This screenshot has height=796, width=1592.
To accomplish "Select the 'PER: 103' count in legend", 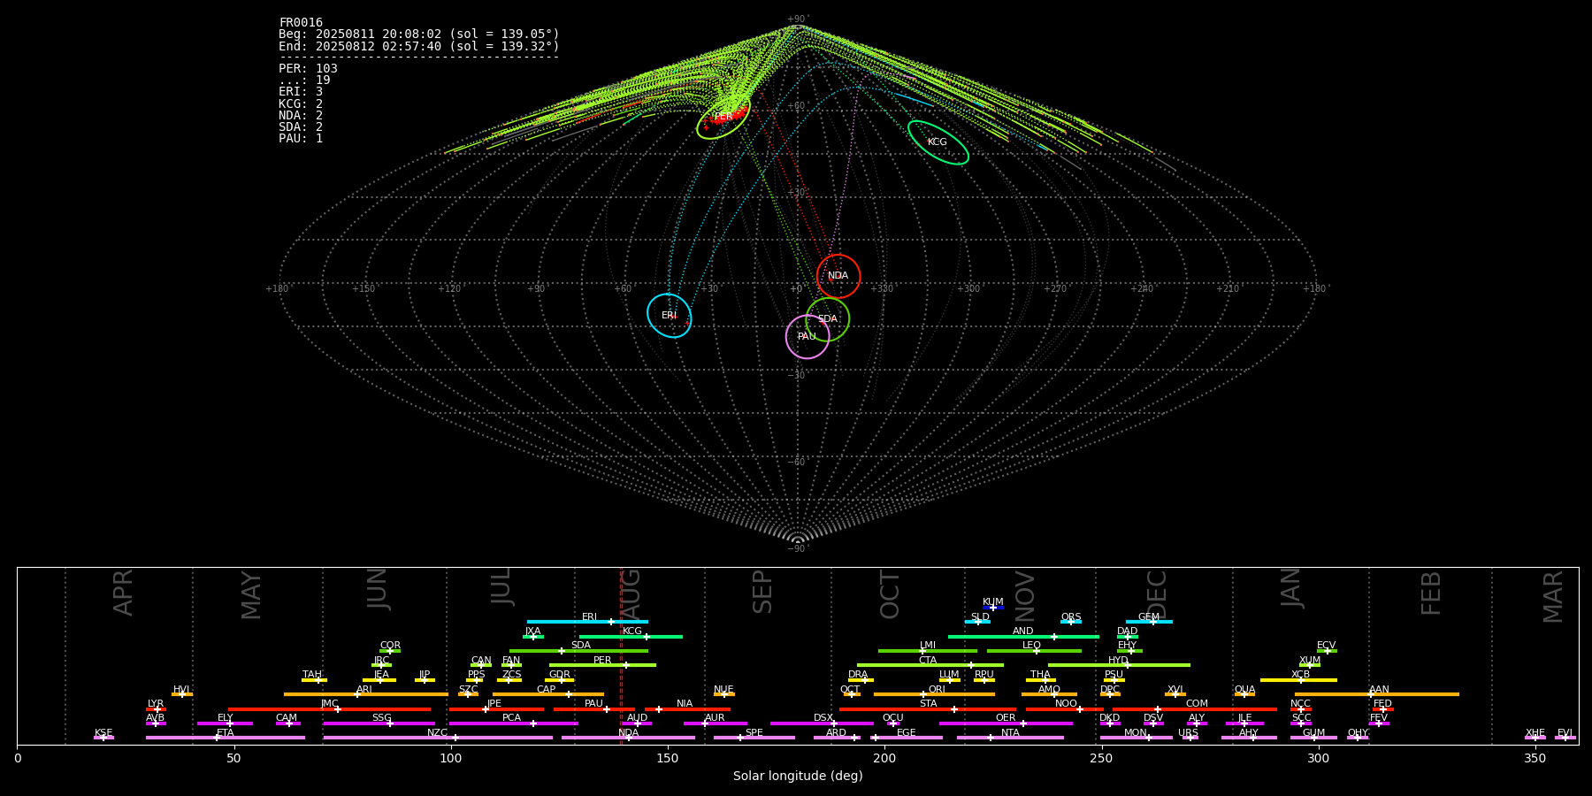I will click(308, 69).
